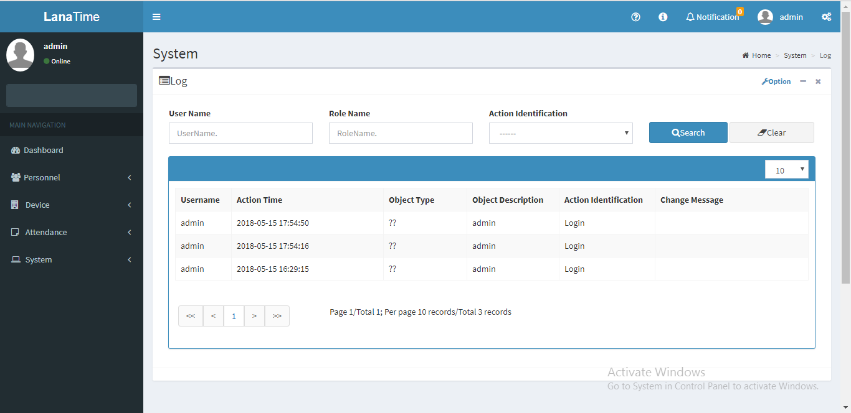Collapse the Log panel with the minus toggle

[x=802, y=81]
